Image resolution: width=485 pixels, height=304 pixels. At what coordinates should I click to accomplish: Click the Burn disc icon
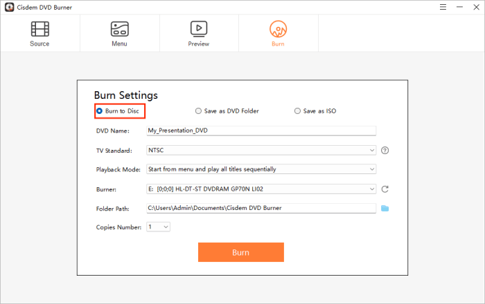[x=279, y=29]
